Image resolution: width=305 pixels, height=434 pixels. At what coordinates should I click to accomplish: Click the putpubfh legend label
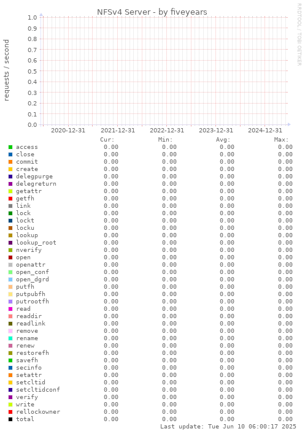coord(31,294)
